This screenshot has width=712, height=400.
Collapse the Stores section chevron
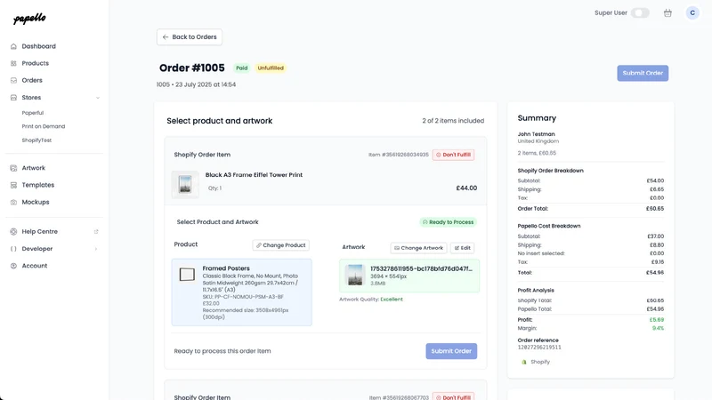point(98,98)
